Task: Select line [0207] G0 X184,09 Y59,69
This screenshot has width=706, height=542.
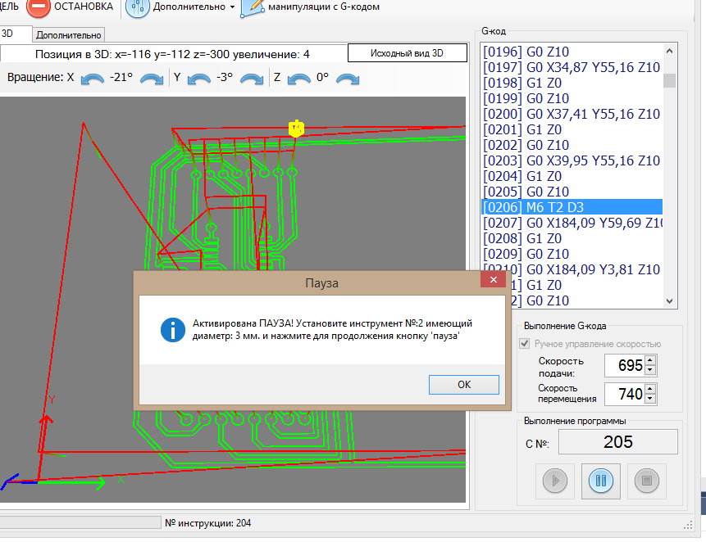Action: pos(572,223)
